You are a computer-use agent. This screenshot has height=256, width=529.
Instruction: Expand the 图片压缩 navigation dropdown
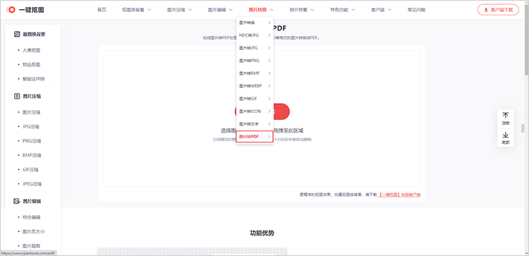tap(179, 10)
